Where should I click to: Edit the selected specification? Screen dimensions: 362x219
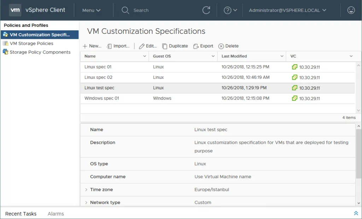point(148,46)
